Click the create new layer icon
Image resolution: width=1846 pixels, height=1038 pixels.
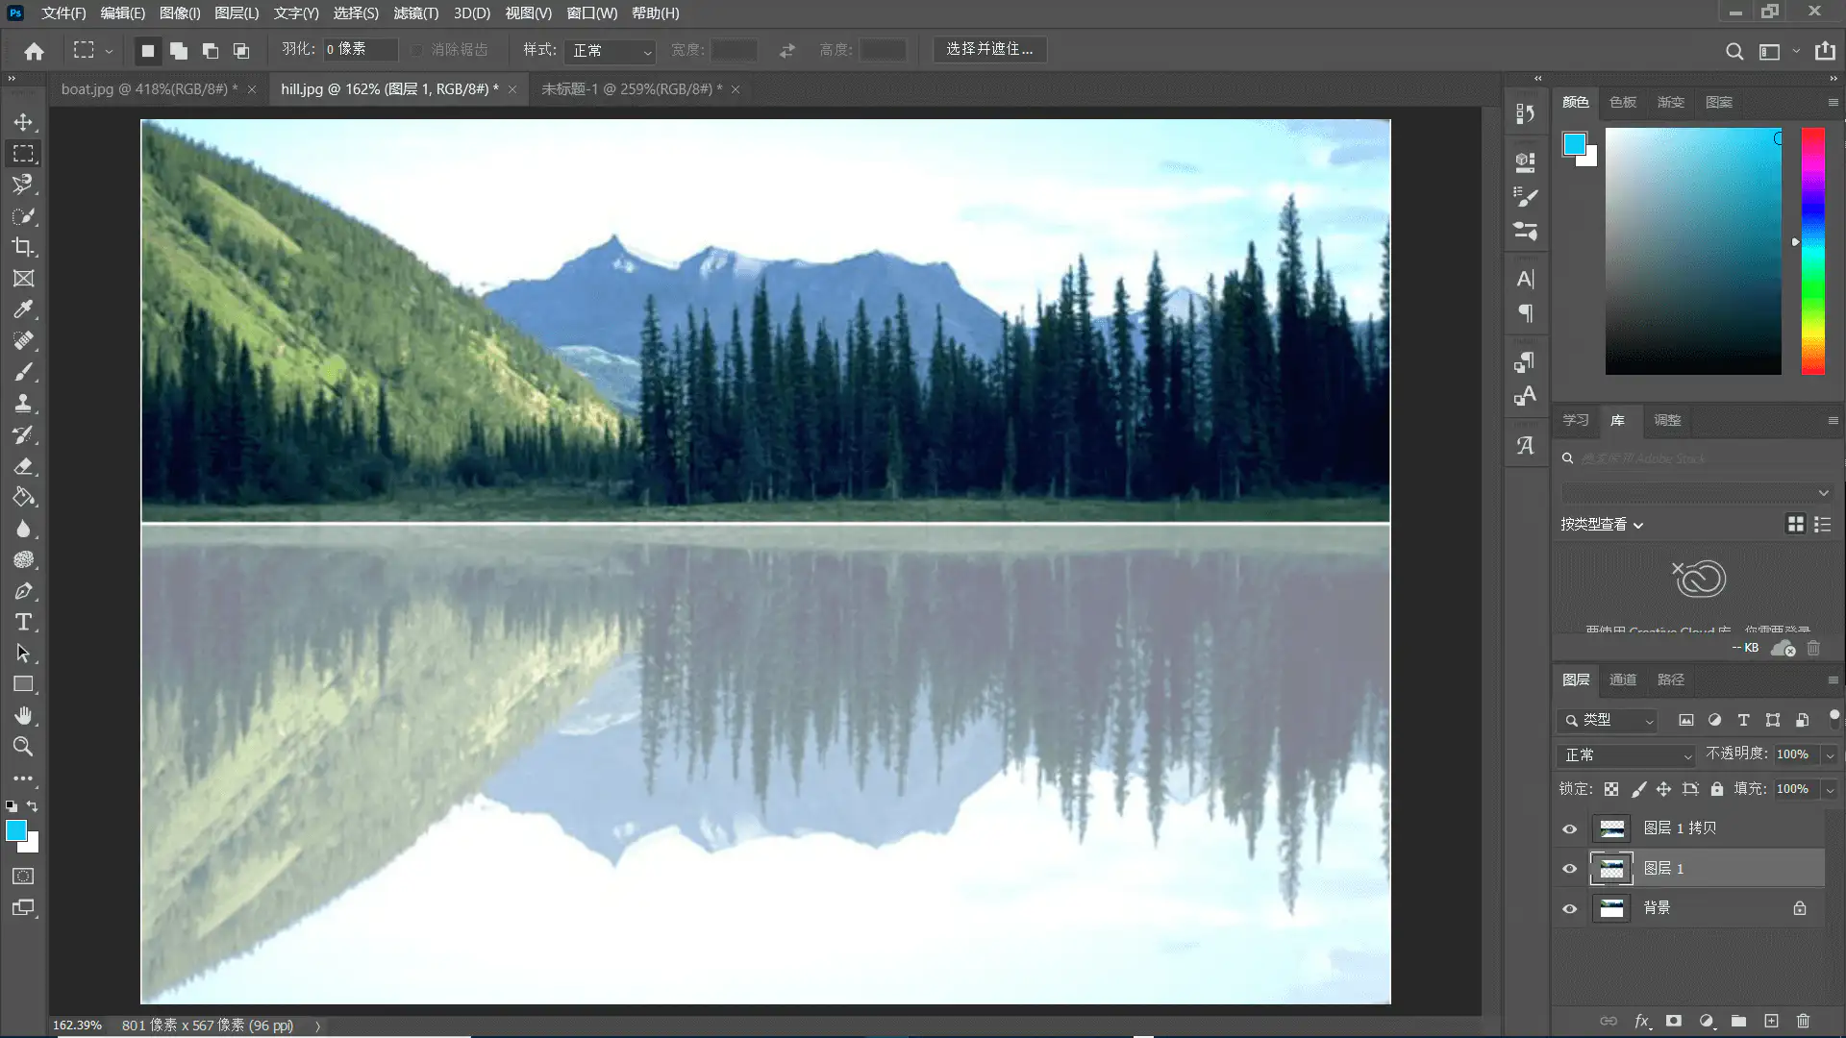(1771, 1021)
